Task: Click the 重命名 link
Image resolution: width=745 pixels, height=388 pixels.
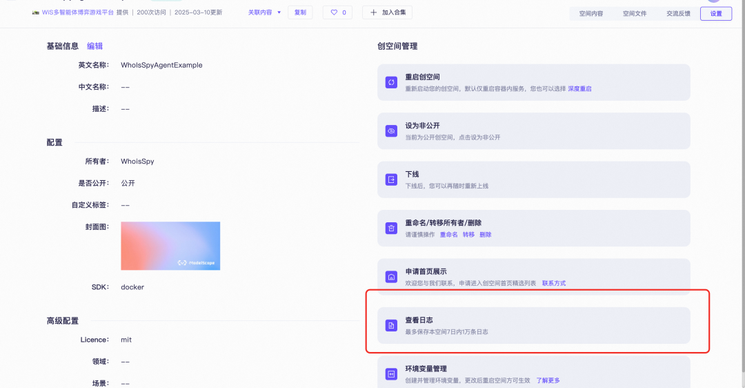Action: click(449, 235)
